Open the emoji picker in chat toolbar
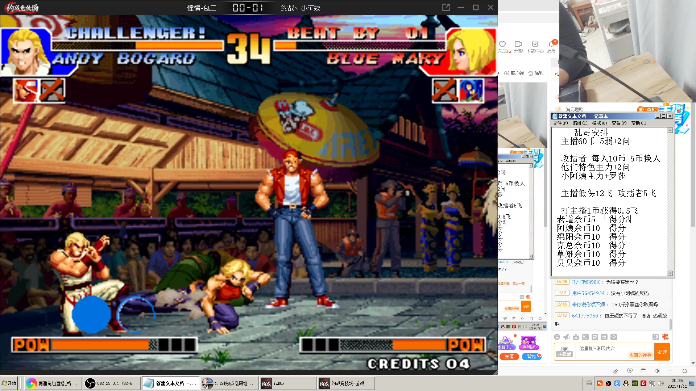696x391 pixels. [557, 337]
